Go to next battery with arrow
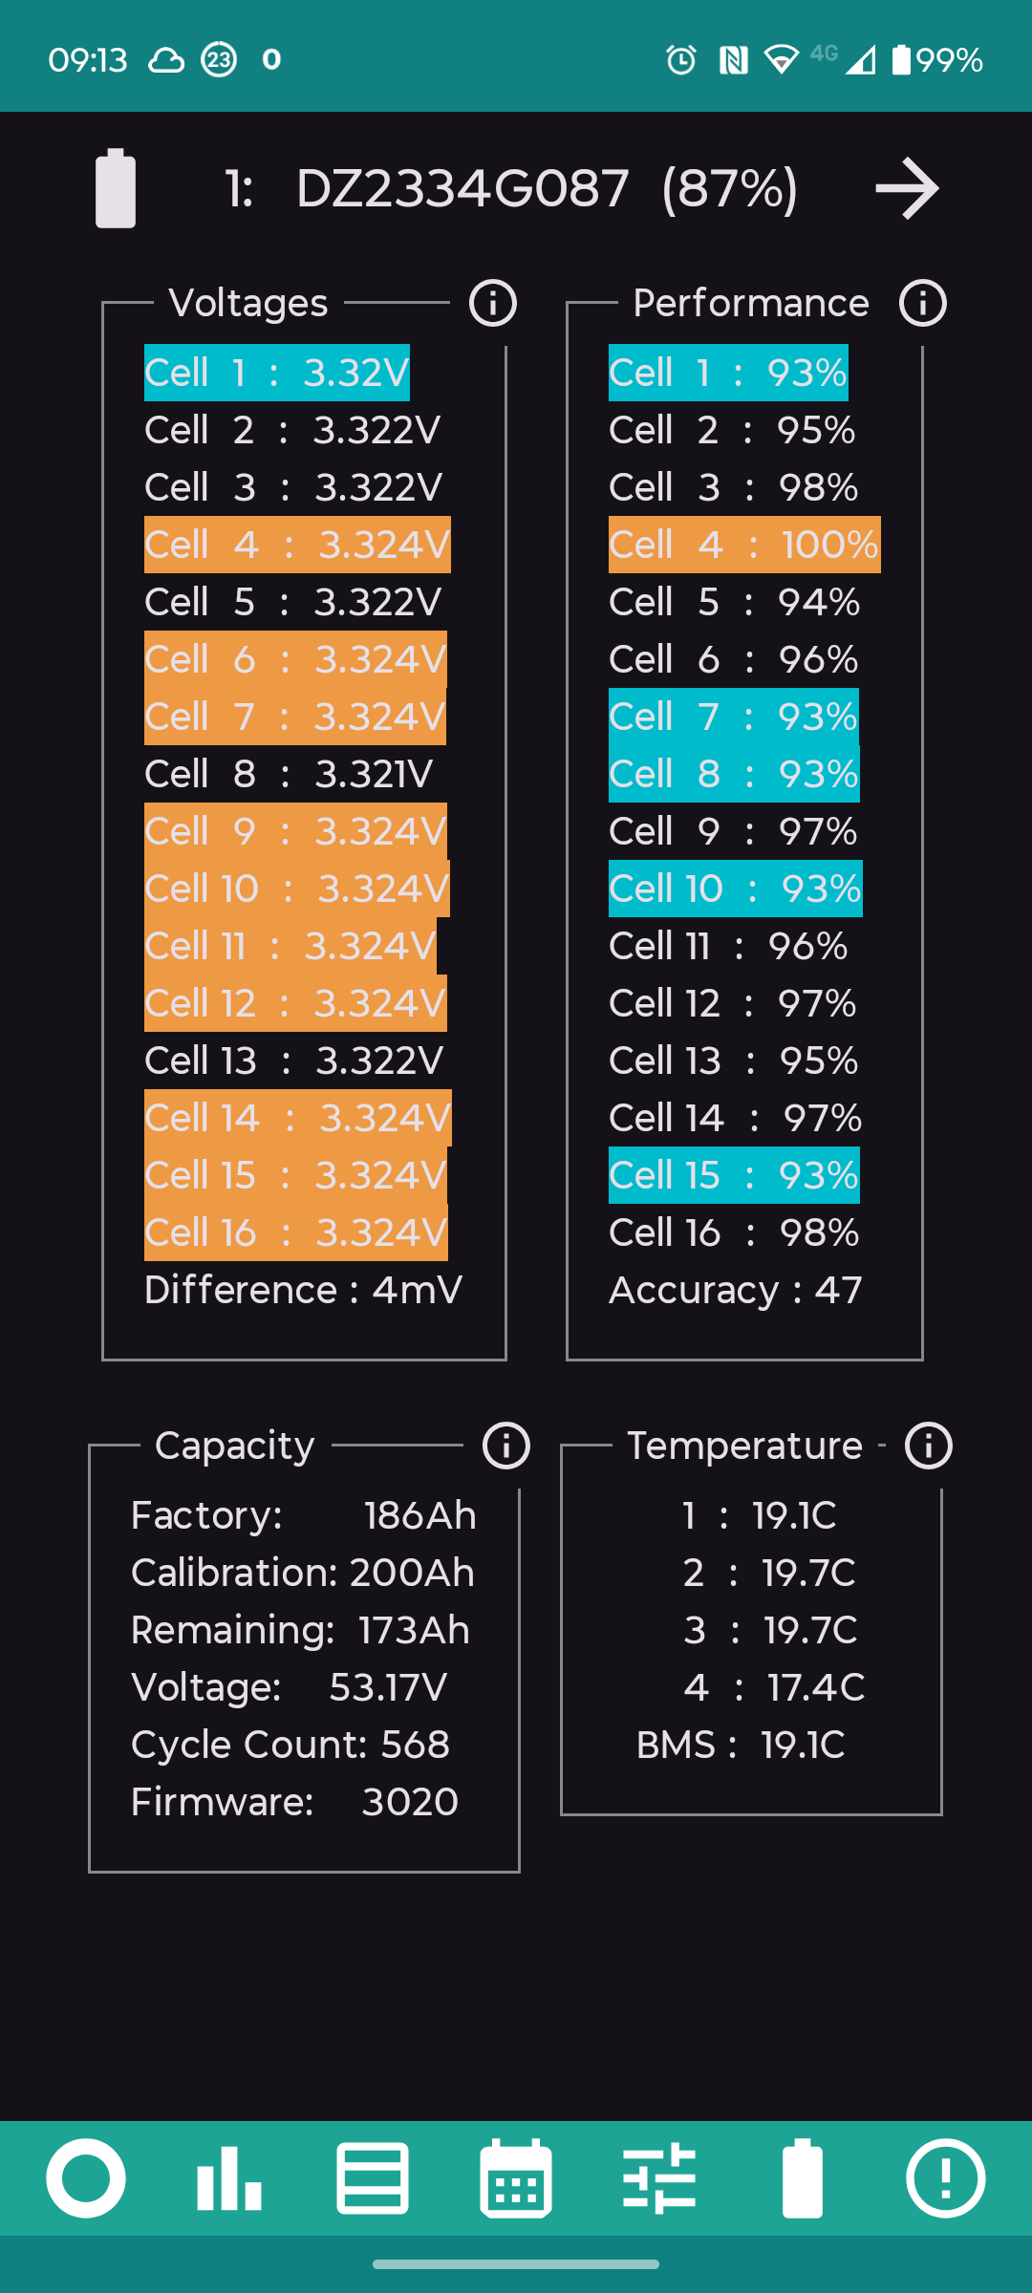Screen dimensions: 1032x2293 coord(907,188)
